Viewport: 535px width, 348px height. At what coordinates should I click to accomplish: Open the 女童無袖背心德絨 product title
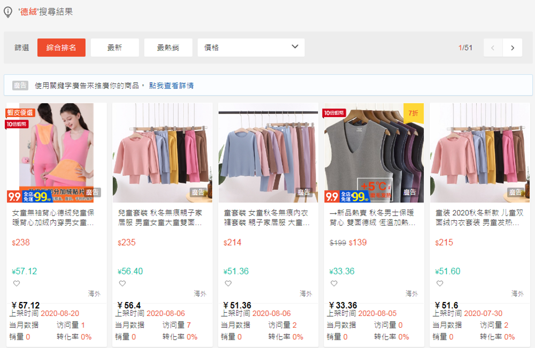coord(53,218)
